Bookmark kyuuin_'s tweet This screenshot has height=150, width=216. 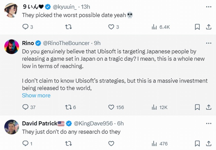click(x=197, y=27)
